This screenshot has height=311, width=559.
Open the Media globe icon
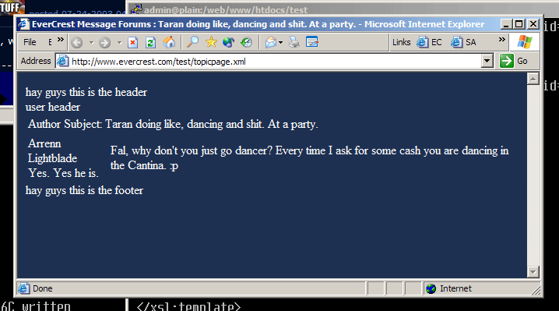pos(228,42)
